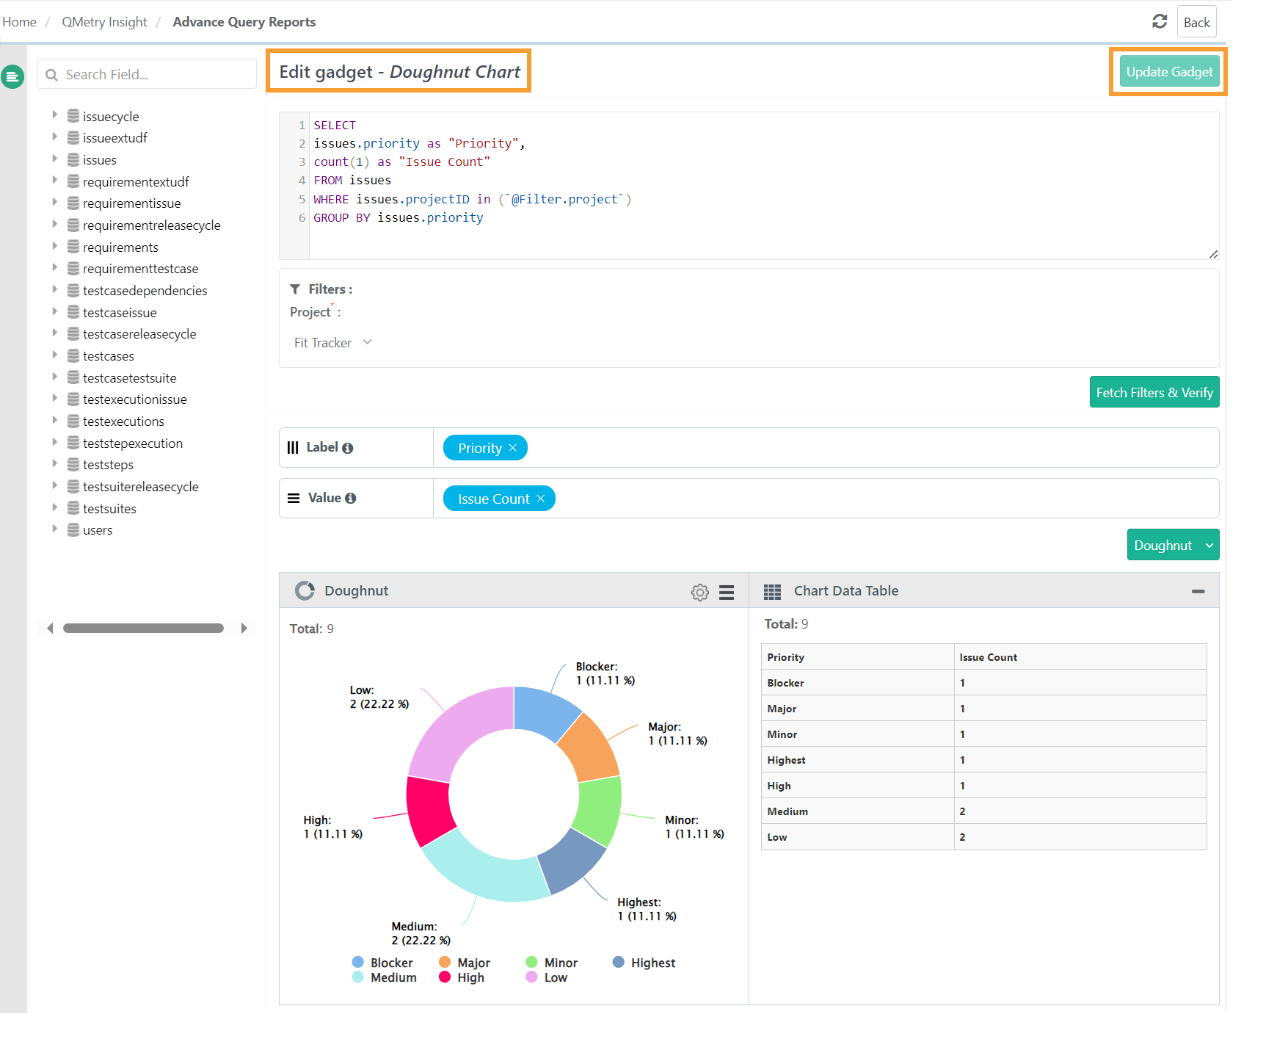Remove the Priority label chip
The width and height of the screenshot is (1288, 1039).
pos(514,447)
